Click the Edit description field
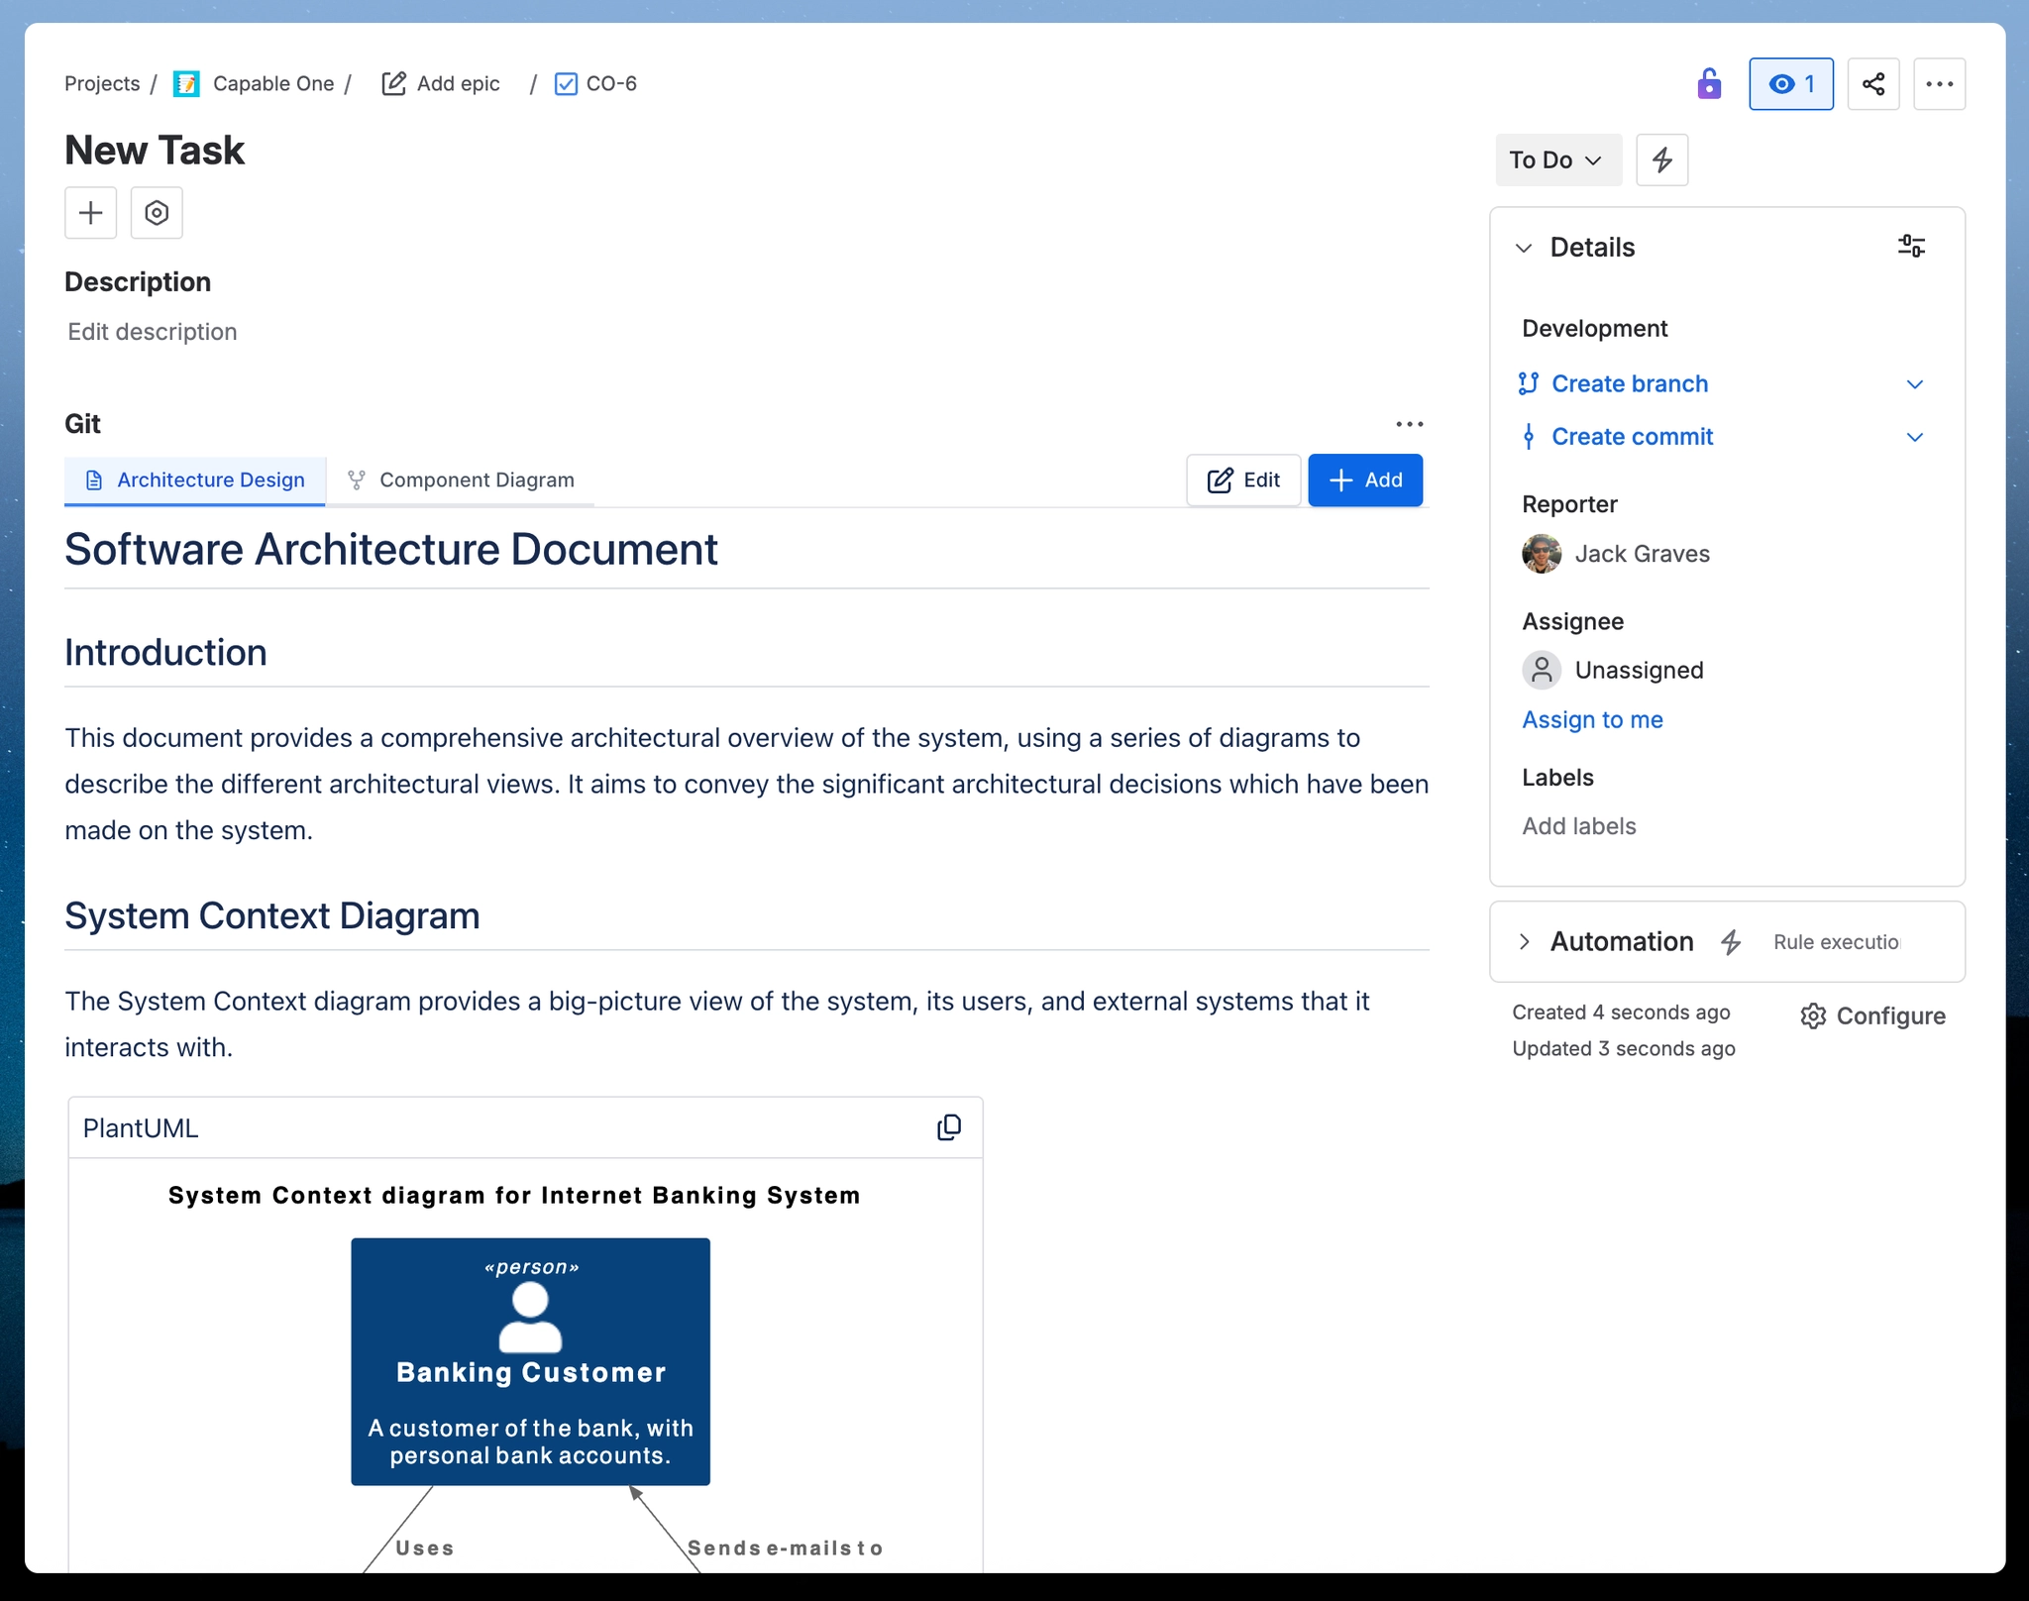The height and width of the screenshot is (1601, 2029). point(153,332)
